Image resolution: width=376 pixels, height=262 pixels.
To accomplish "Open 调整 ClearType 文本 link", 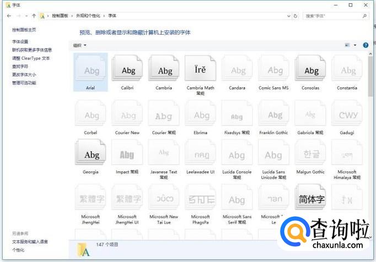I will coord(31,58).
